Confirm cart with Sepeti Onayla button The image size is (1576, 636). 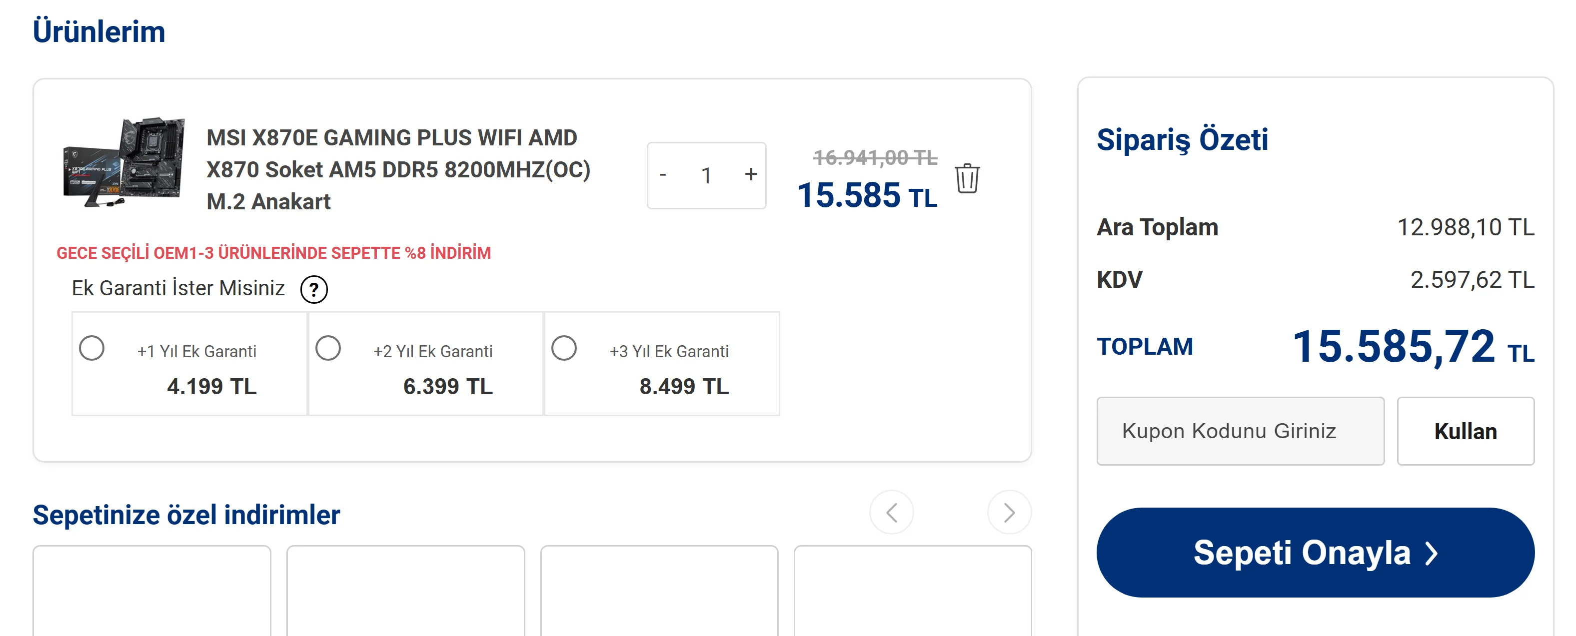pyautogui.click(x=1315, y=552)
